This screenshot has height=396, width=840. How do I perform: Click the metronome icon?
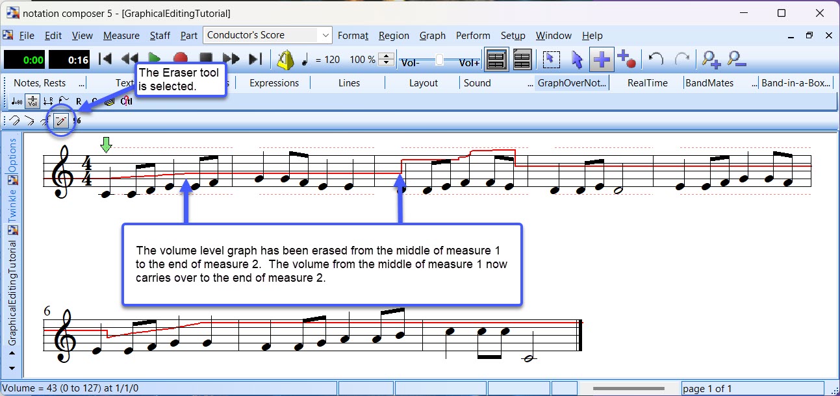click(x=285, y=60)
